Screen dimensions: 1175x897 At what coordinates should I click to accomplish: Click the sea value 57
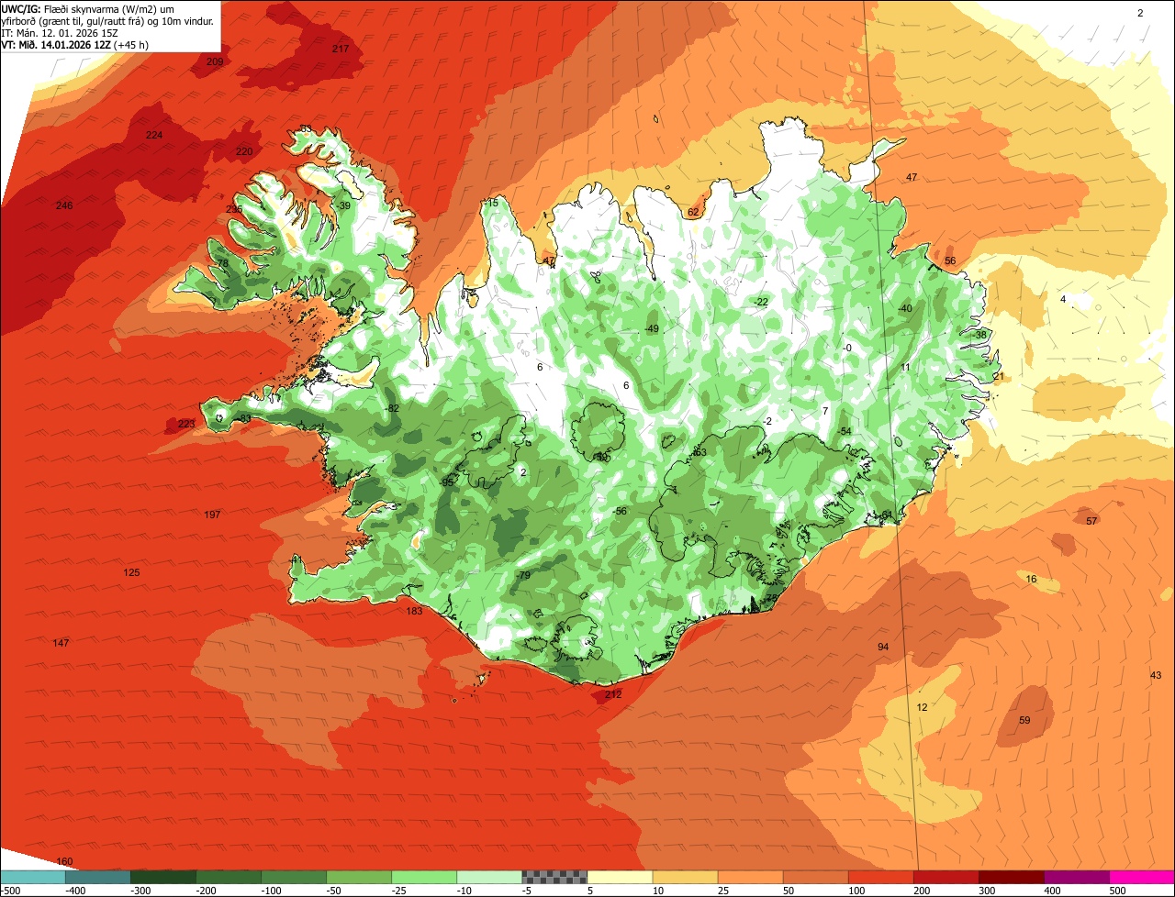(x=1091, y=521)
